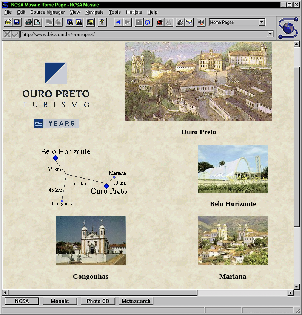
Task: Open the Source Manager menu
Action: coord(48,12)
